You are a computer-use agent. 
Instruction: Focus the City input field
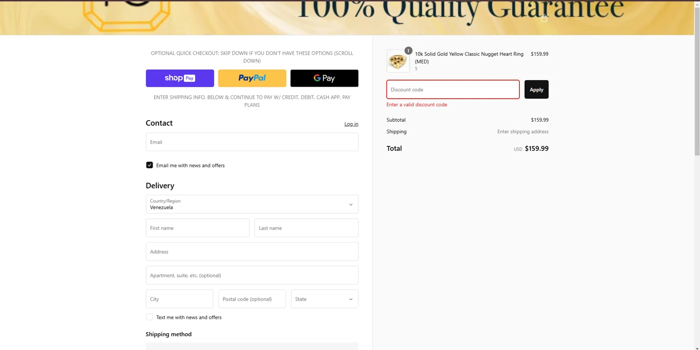coord(180,299)
